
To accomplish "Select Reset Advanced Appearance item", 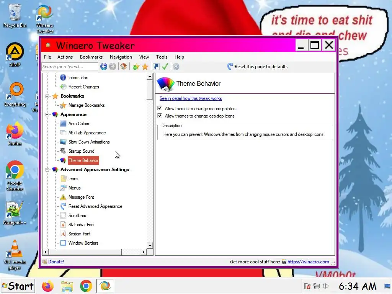I will (x=95, y=206).
